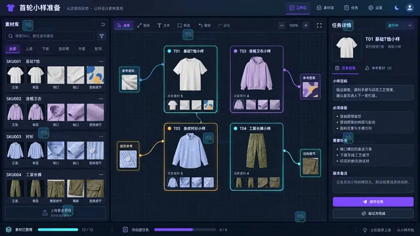Select the T03 条纹衬衫小样 canvas card
The height and width of the screenshot is (236, 420).
click(191, 157)
